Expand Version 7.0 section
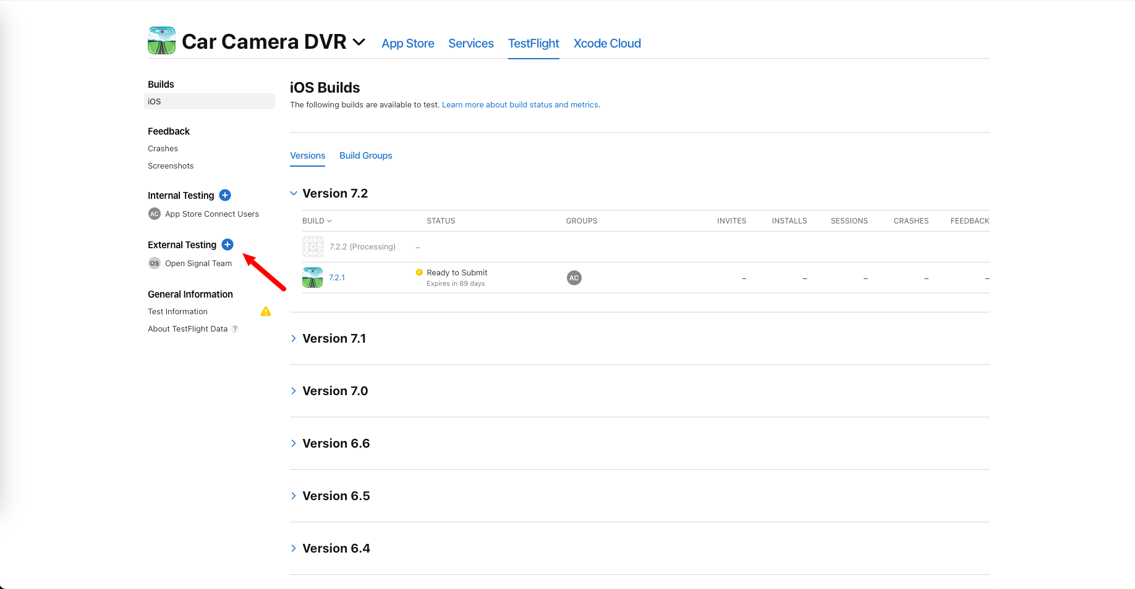Image resolution: width=1135 pixels, height=589 pixels. point(294,391)
